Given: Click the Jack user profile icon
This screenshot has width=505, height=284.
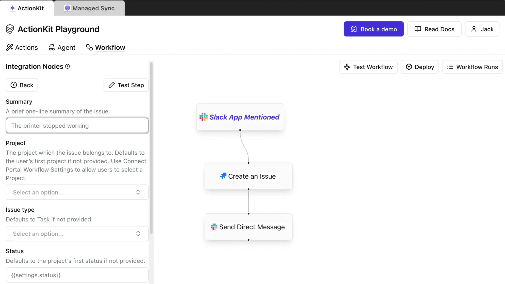Looking at the screenshot, I should pyautogui.click(x=474, y=29).
